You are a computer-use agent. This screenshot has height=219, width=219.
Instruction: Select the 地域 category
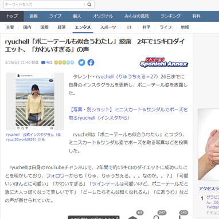(185, 28)
